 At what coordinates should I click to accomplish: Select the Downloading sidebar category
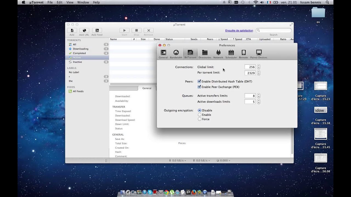[87, 49]
